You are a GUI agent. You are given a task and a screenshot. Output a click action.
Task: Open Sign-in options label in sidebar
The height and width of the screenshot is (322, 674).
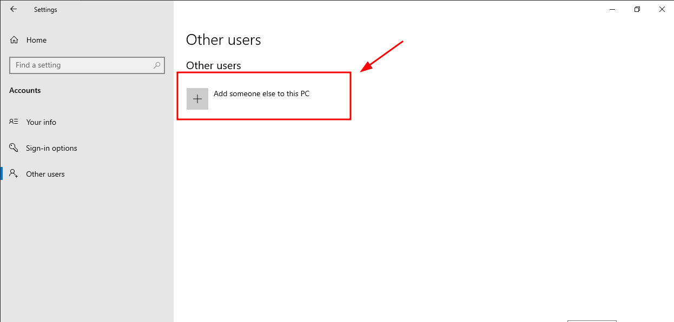coord(51,148)
